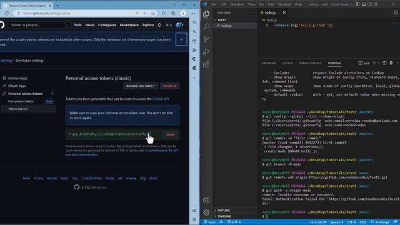400x225 pixels.
Task: Switch to the OUTPUT panel tab
Action: coord(287,63)
